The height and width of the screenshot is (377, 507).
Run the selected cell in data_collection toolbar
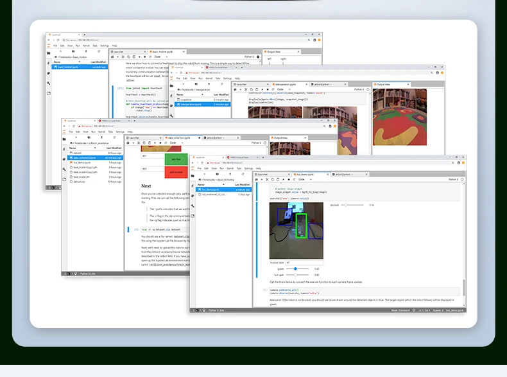click(155, 143)
